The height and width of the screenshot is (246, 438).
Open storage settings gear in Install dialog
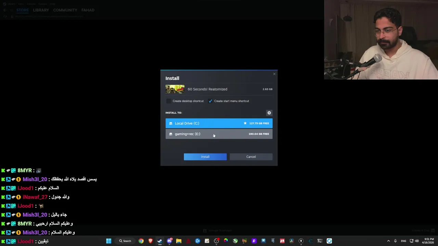coord(269,113)
